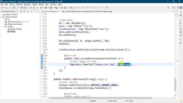This screenshot has height=103, width=183.
Task: Collapse code fold at line 182
Action: (x=47, y=49)
